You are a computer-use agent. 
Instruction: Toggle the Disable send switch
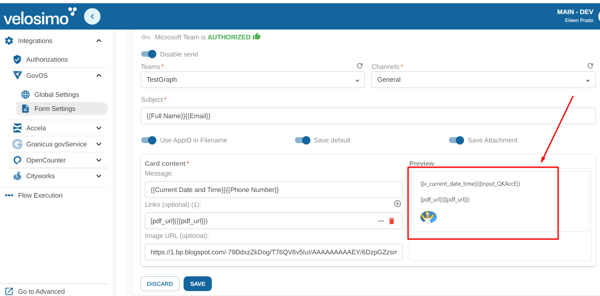(x=149, y=54)
